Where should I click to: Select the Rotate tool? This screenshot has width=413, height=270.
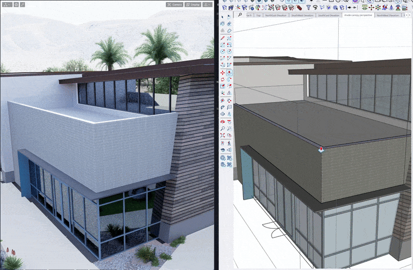(x=223, y=79)
